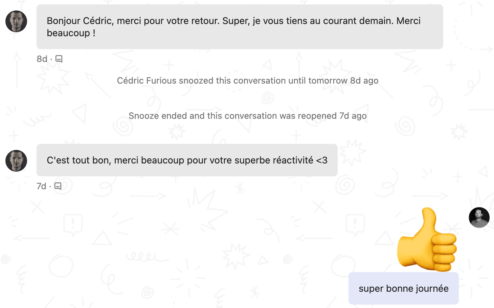The image size is (494, 308).
Task: Click the agent avatar beside the thumbs-up
Action: tap(479, 217)
